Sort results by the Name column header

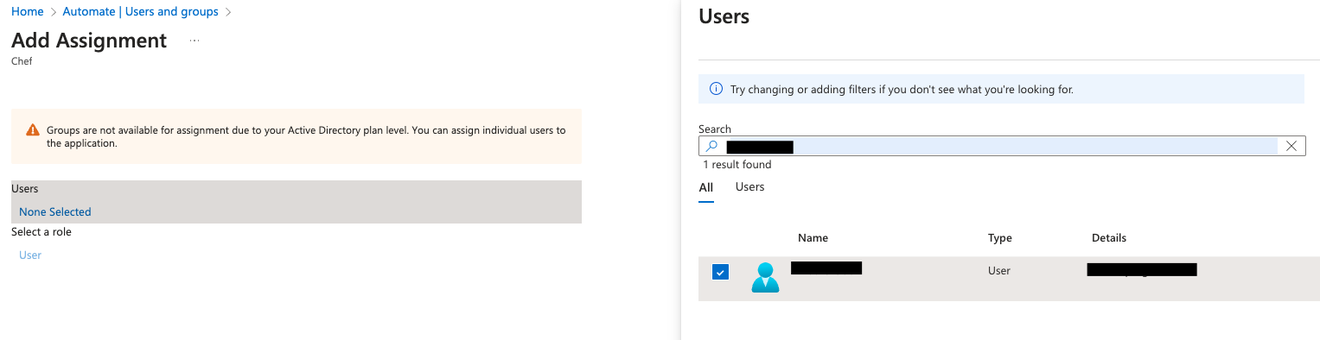click(x=813, y=238)
